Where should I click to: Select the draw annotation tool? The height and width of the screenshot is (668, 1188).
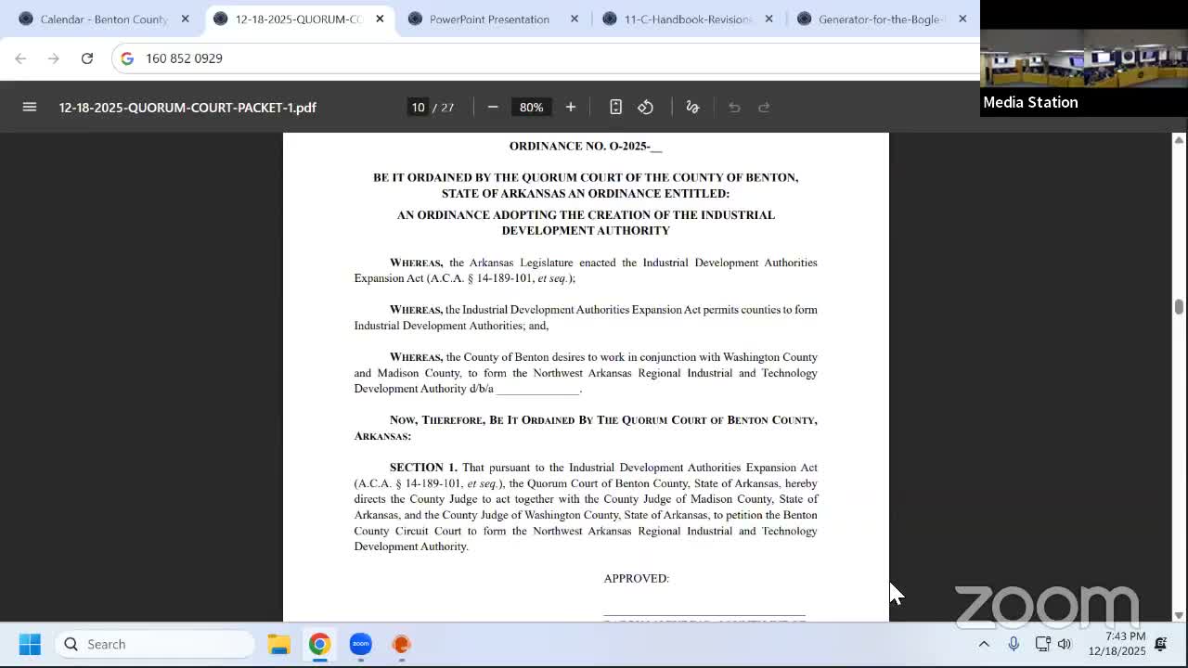tap(692, 107)
